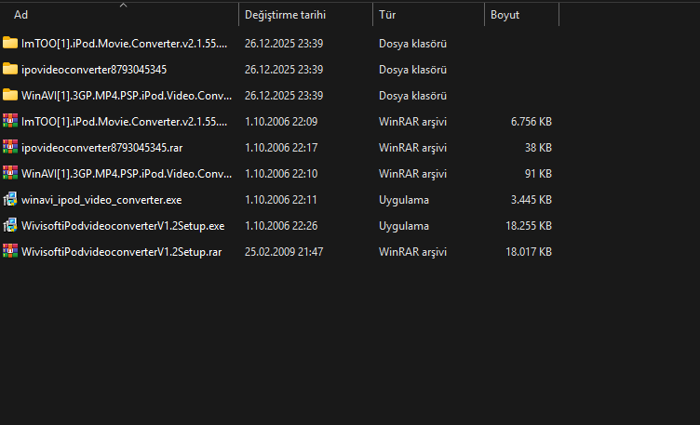Click the WinRAR icon of ipovideoconverter8793045345.rar
Viewport: 700px width, 425px height.
click(10, 147)
